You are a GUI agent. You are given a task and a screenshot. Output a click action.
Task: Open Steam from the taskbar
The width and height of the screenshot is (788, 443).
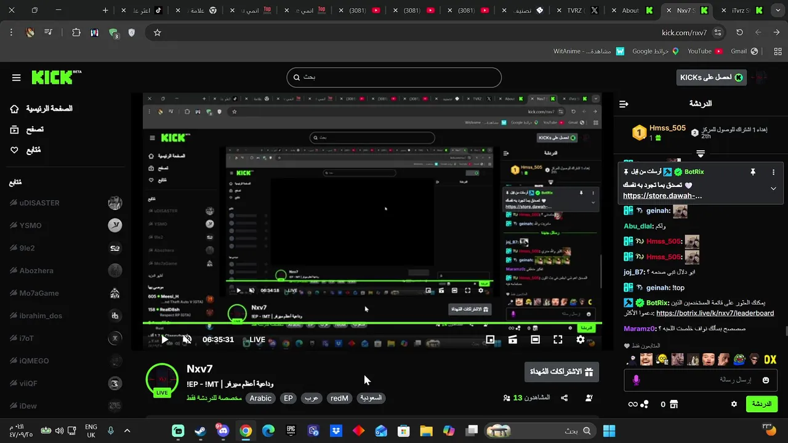[x=201, y=431]
